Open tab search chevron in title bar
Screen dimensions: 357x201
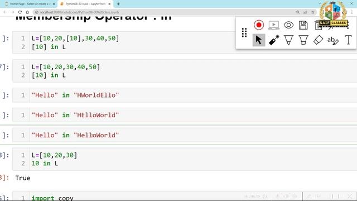pos(320,3)
